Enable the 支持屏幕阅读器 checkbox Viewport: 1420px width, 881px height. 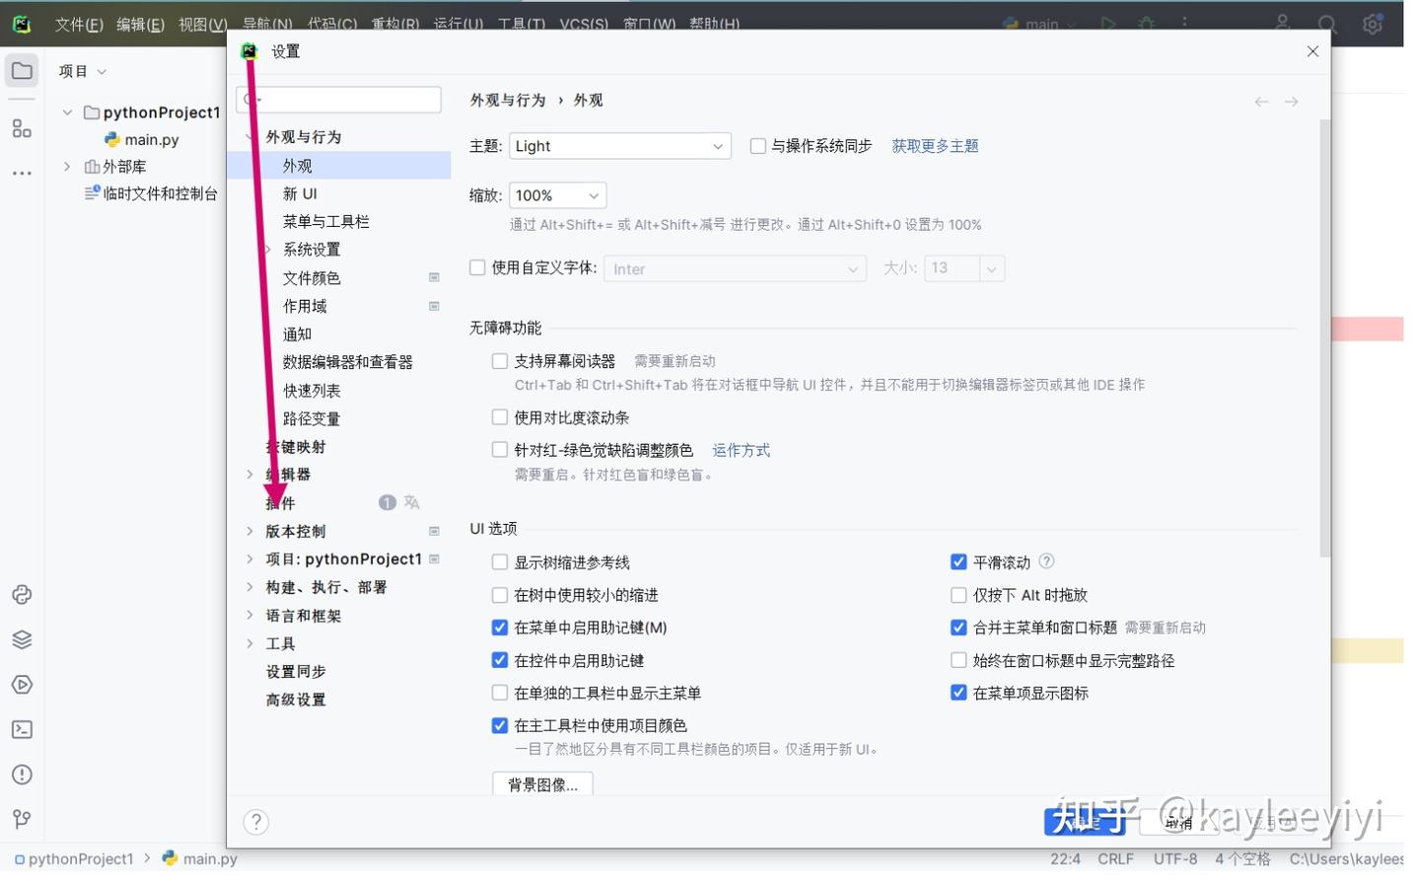pos(500,361)
